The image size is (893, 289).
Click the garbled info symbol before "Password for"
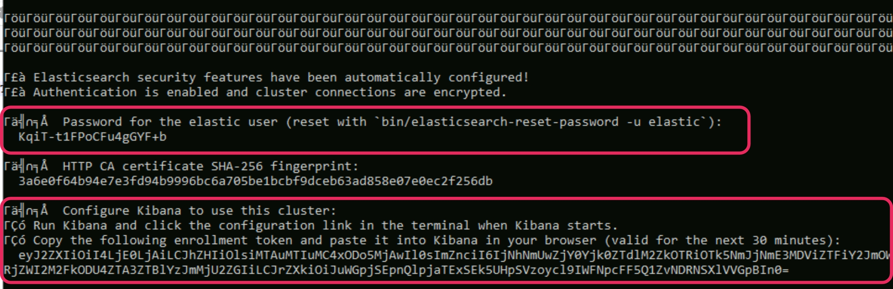pyautogui.click(x=26, y=122)
